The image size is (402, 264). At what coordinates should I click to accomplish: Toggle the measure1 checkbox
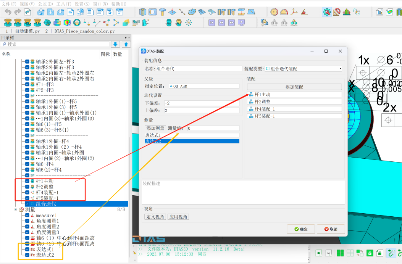click(x=27, y=215)
